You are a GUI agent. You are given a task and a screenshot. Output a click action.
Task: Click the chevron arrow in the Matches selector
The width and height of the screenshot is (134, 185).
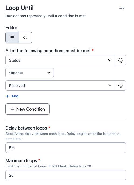click(49, 73)
